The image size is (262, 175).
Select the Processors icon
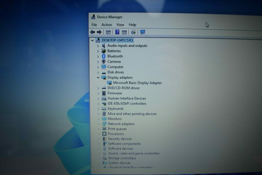coord(104,134)
